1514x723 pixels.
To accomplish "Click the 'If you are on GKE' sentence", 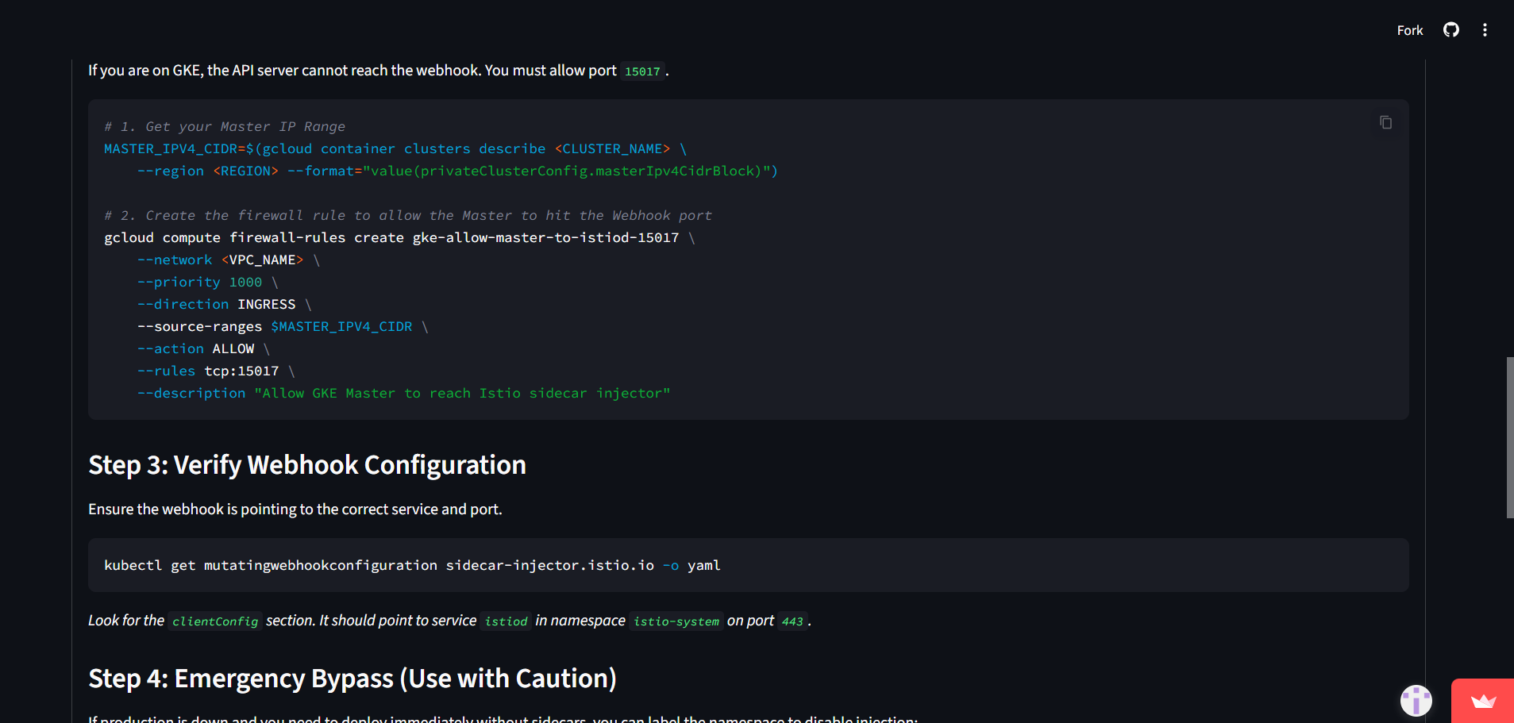I will [378, 71].
